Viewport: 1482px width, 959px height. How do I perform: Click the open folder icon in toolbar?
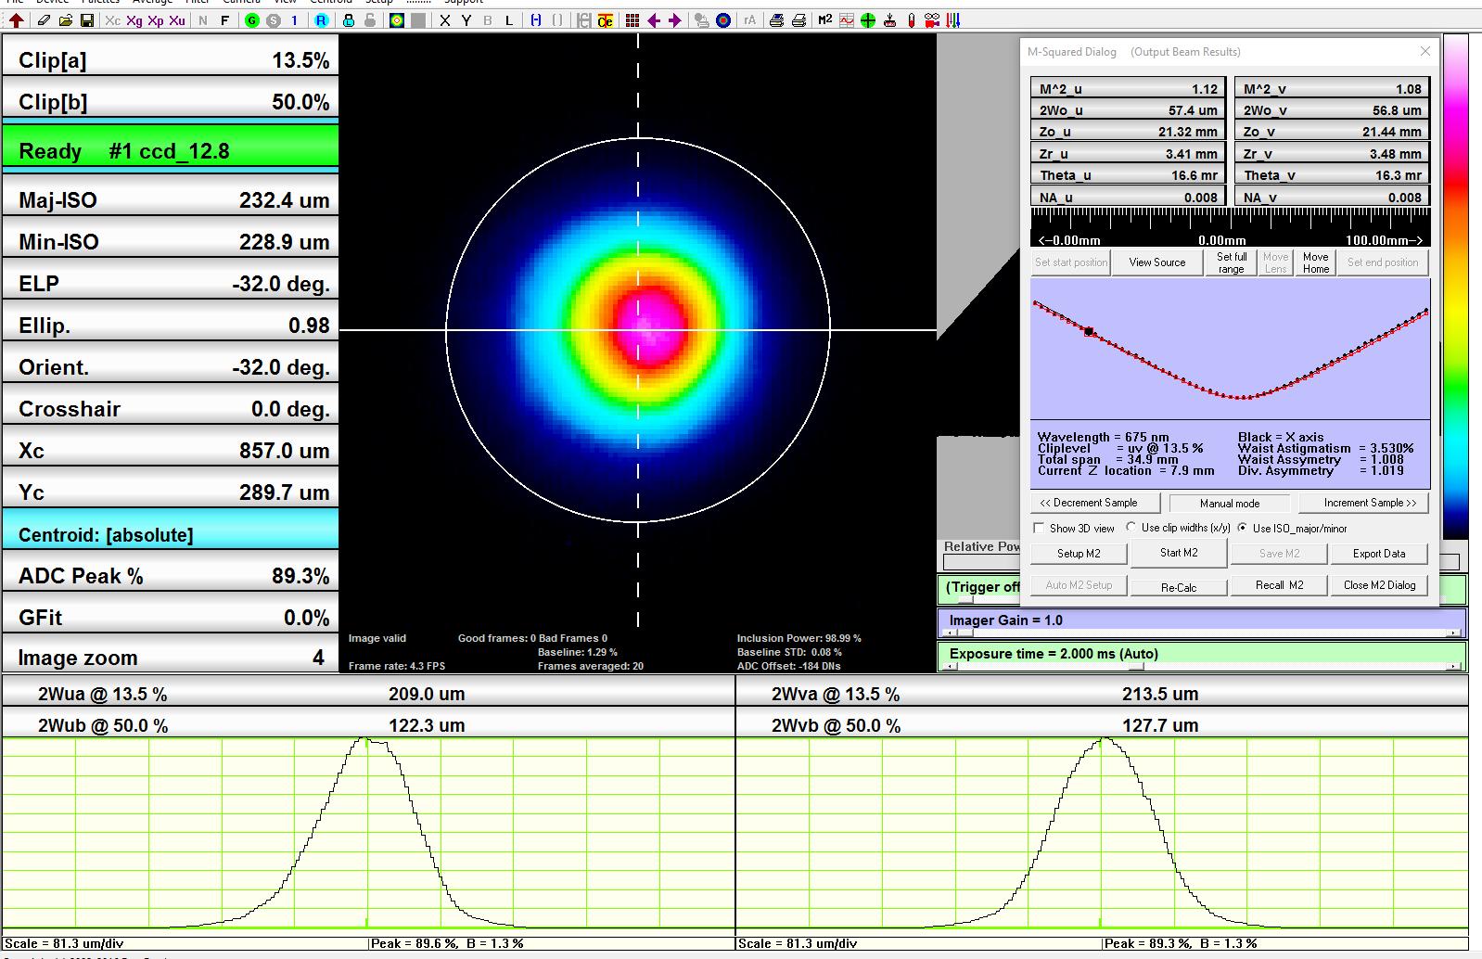(x=65, y=19)
